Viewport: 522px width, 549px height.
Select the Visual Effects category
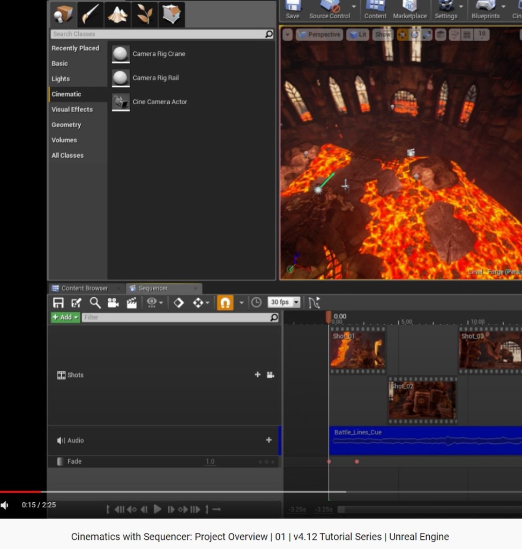point(72,109)
